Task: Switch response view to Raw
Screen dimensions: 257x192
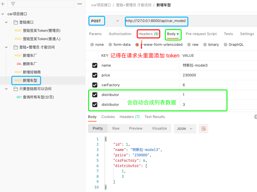Action: click(116, 128)
